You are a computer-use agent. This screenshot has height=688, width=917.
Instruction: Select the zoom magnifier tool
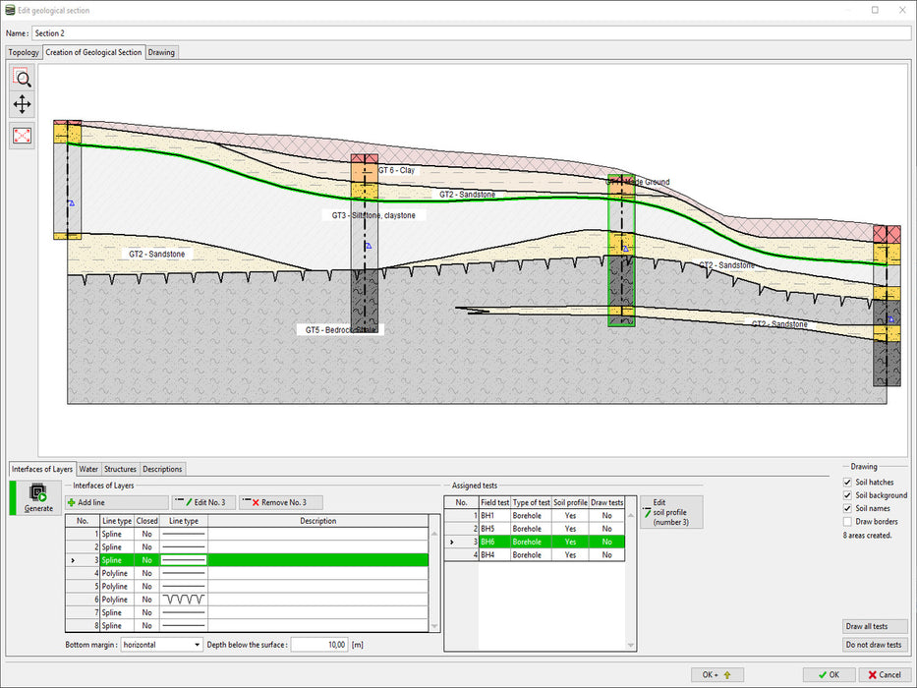[22, 79]
